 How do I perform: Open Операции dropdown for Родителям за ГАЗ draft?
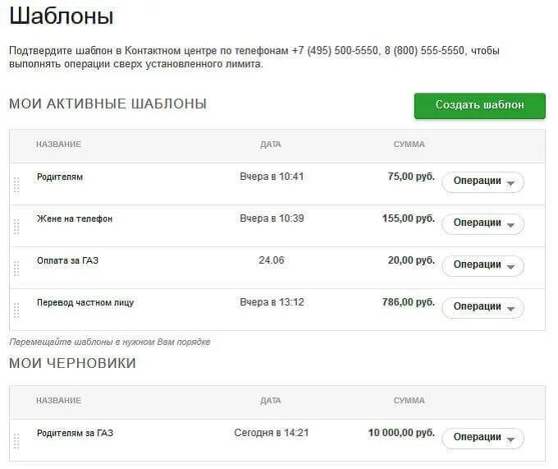(483, 439)
